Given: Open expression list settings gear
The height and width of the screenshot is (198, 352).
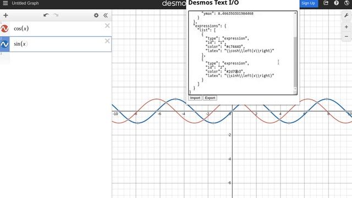Looking at the screenshot, I should coord(96,15).
